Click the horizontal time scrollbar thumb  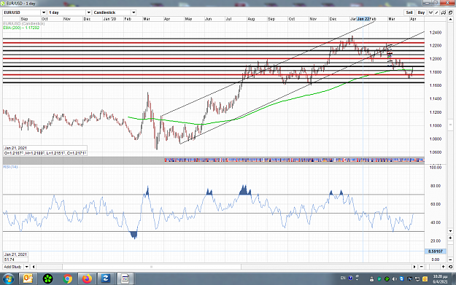click(151, 267)
